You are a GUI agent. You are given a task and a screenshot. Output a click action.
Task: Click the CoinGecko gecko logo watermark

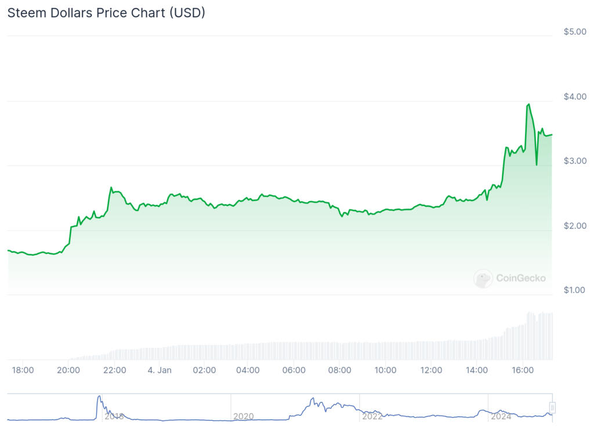tap(483, 279)
